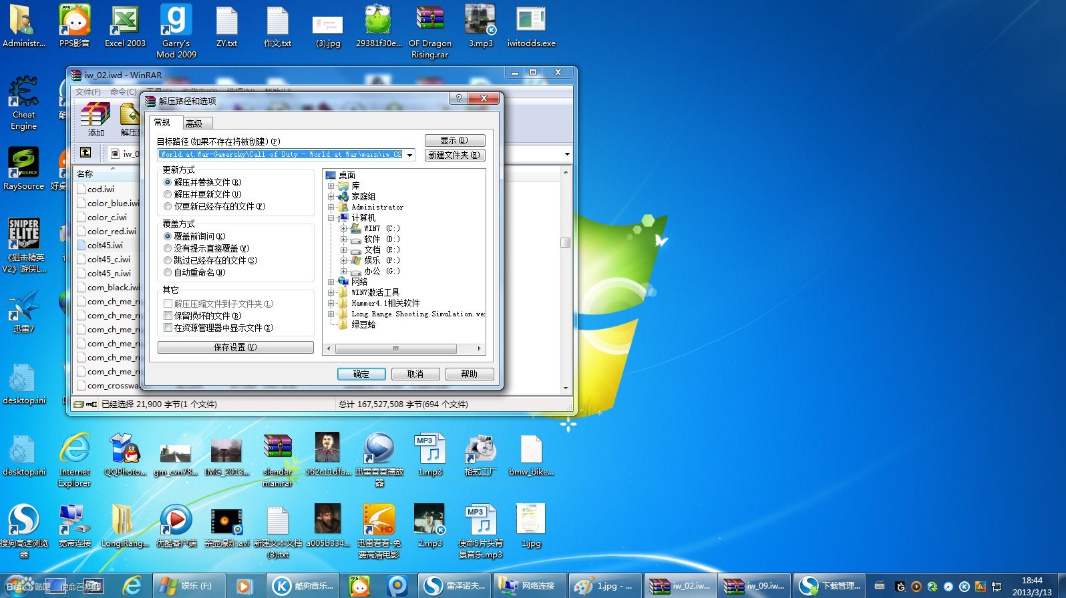Expand the 网络 tree node
1066x598 pixels.
(331, 282)
